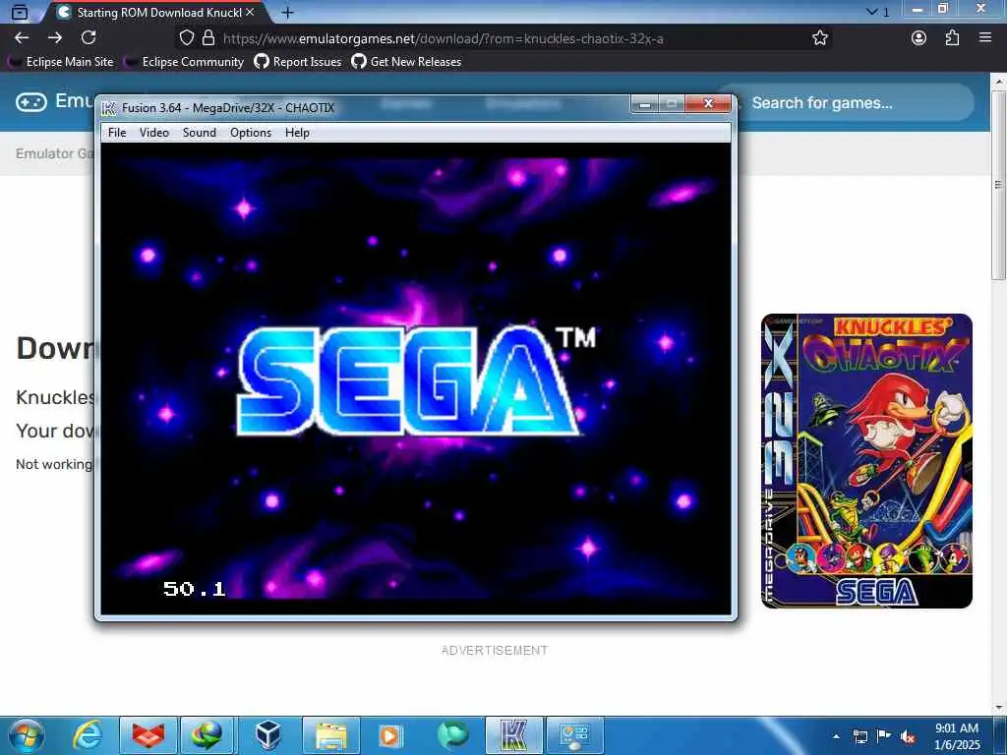Bookmark this page with the star
The image size is (1007, 755).
[x=819, y=38]
